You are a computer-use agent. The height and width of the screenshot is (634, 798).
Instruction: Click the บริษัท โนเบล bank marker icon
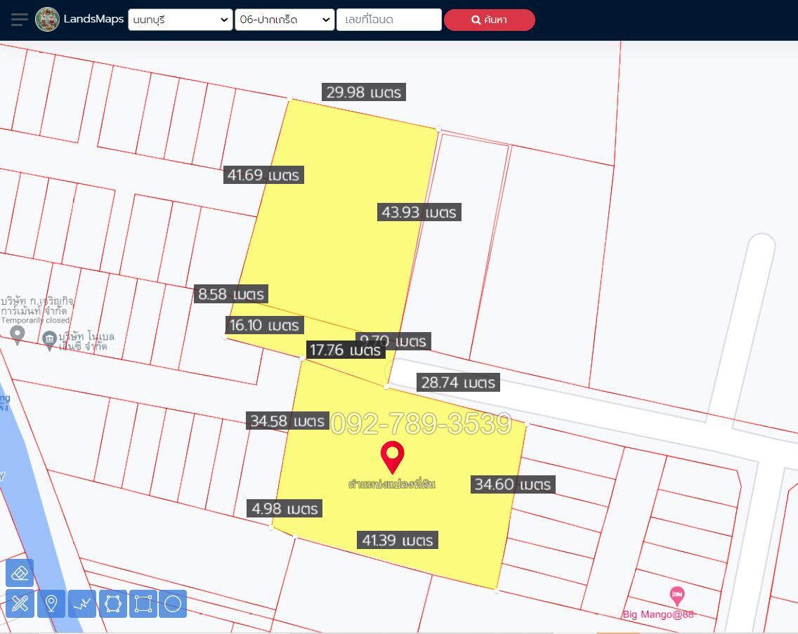click(50, 341)
